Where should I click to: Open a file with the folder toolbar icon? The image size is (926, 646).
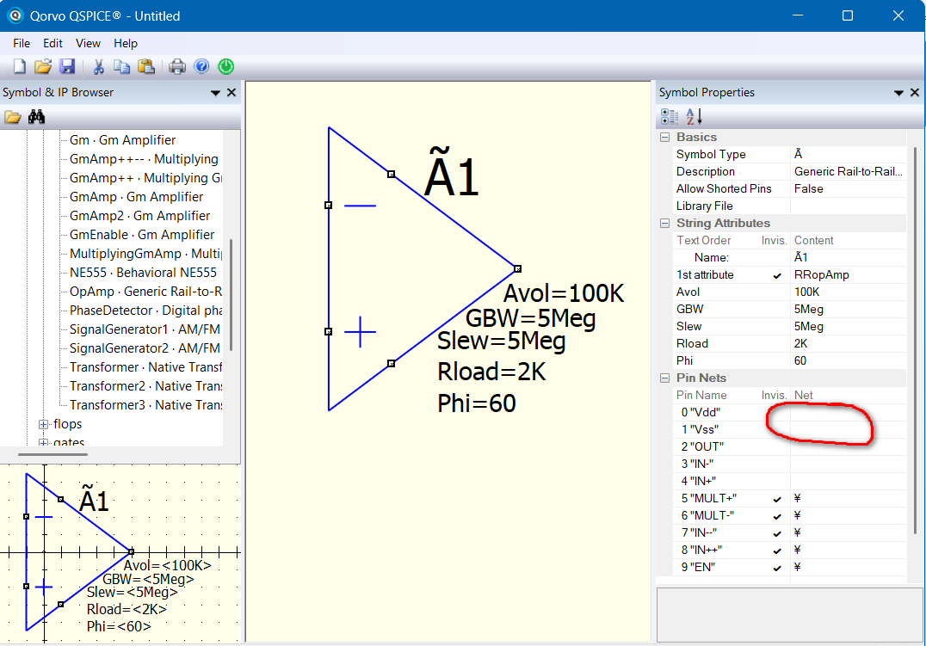pyautogui.click(x=43, y=66)
